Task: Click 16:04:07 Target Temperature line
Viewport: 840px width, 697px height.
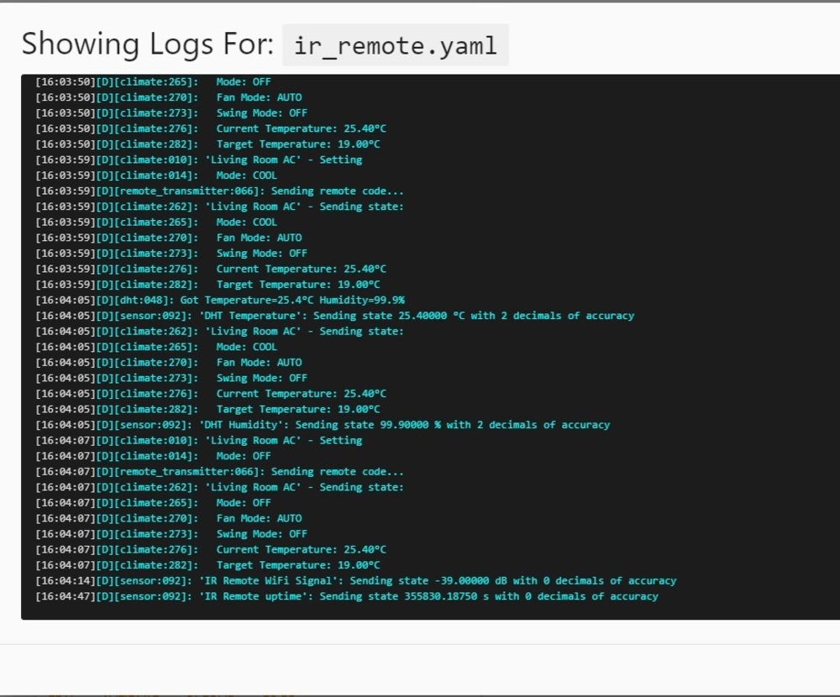Action: click(x=207, y=565)
